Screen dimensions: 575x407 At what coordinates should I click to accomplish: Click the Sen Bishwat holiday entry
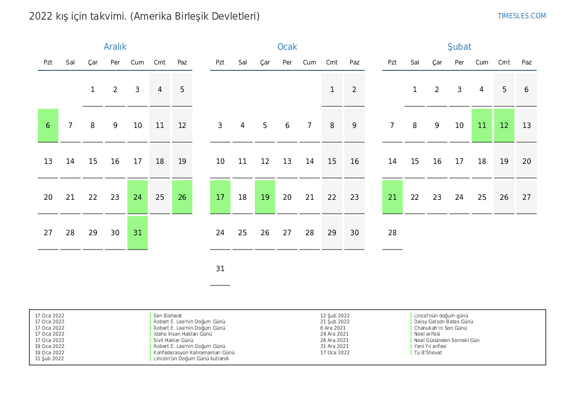(168, 316)
